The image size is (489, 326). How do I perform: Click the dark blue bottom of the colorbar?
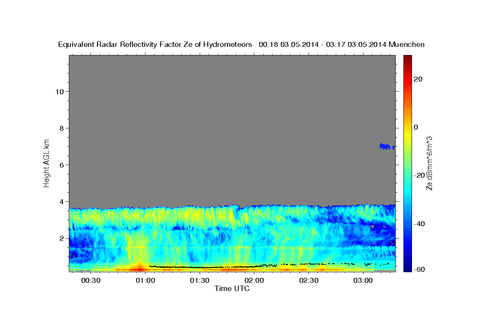(407, 267)
